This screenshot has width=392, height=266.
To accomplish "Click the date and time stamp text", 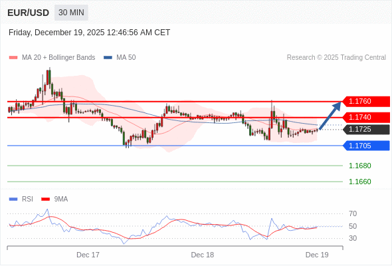I will 89,33.
